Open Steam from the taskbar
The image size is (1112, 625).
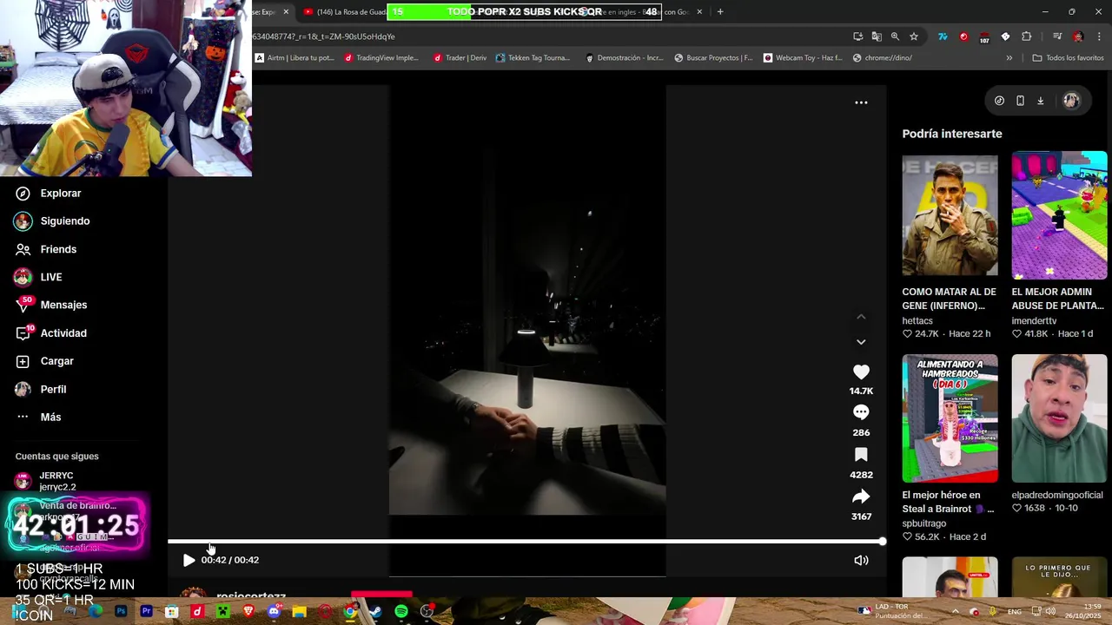(376, 612)
